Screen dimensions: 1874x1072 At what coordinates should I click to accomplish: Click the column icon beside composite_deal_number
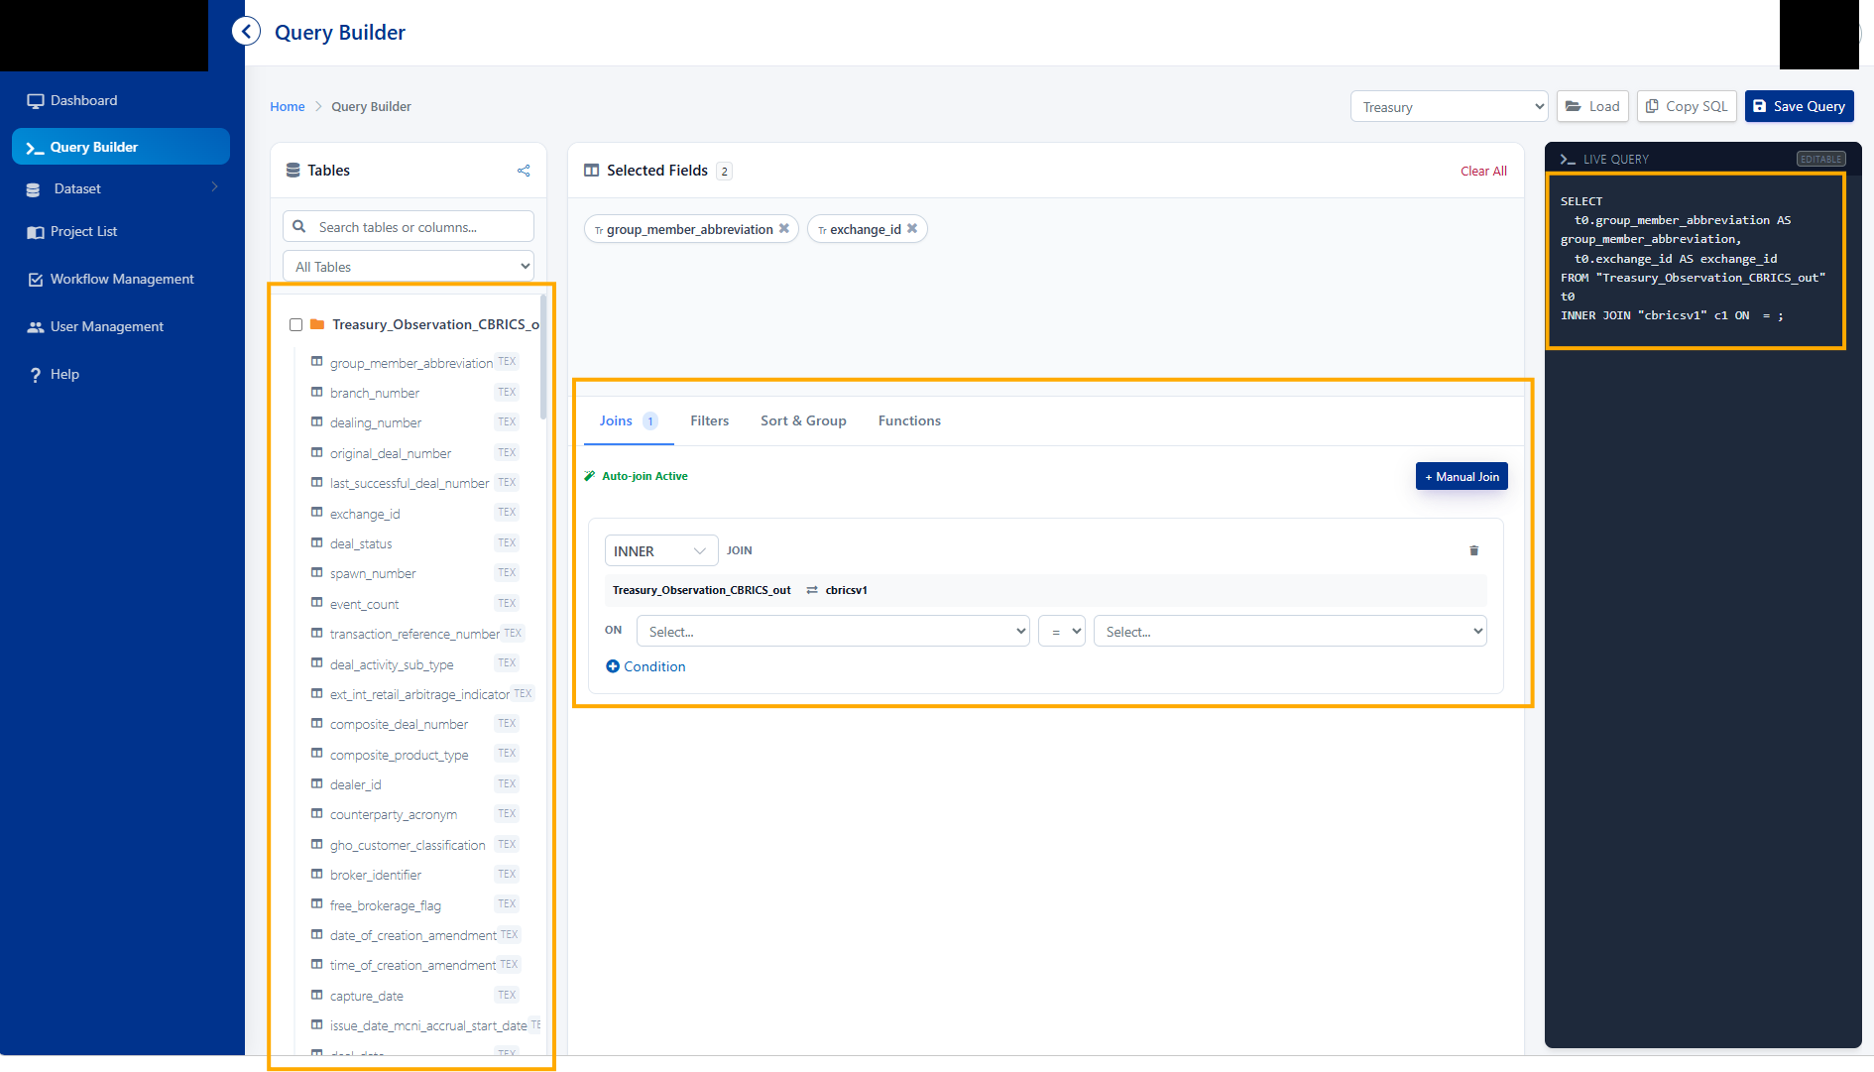pyautogui.click(x=317, y=723)
